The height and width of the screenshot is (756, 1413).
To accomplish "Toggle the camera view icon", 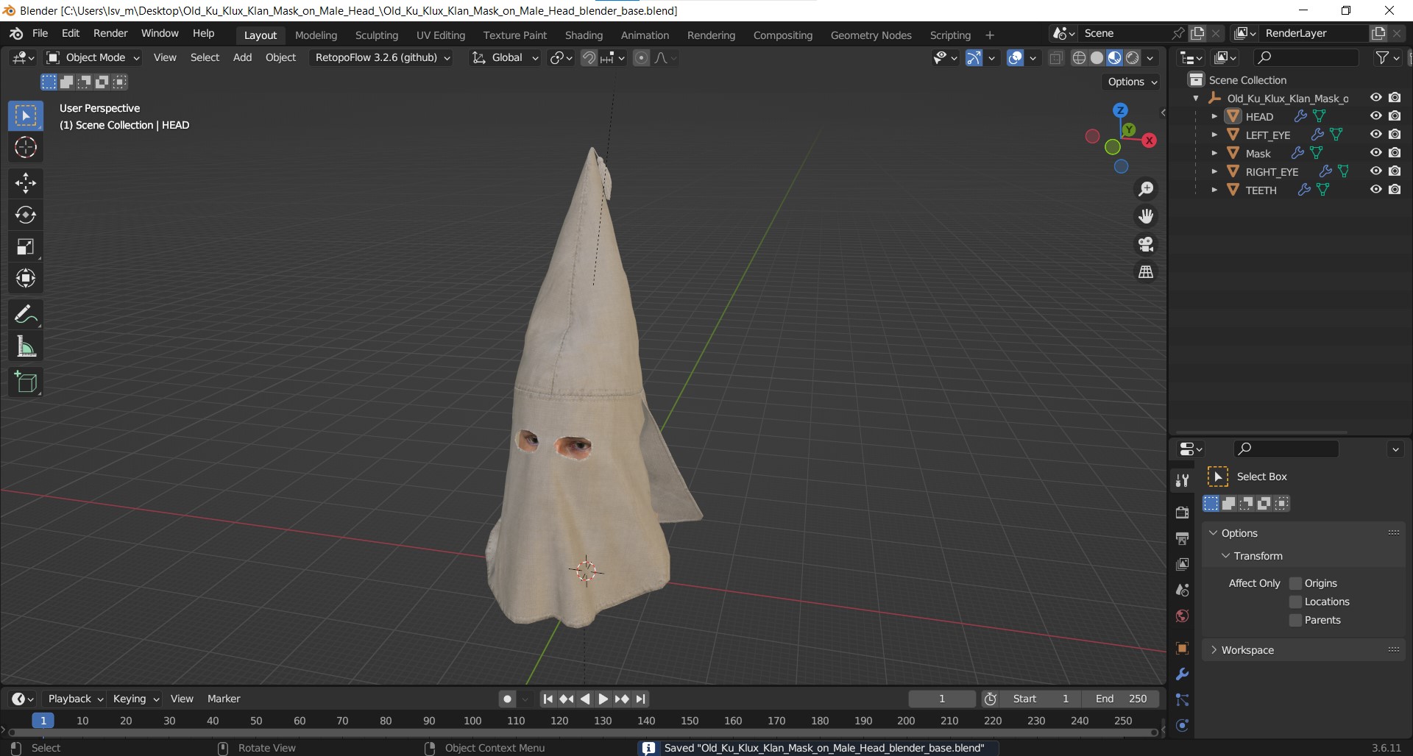I will point(1146,244).
